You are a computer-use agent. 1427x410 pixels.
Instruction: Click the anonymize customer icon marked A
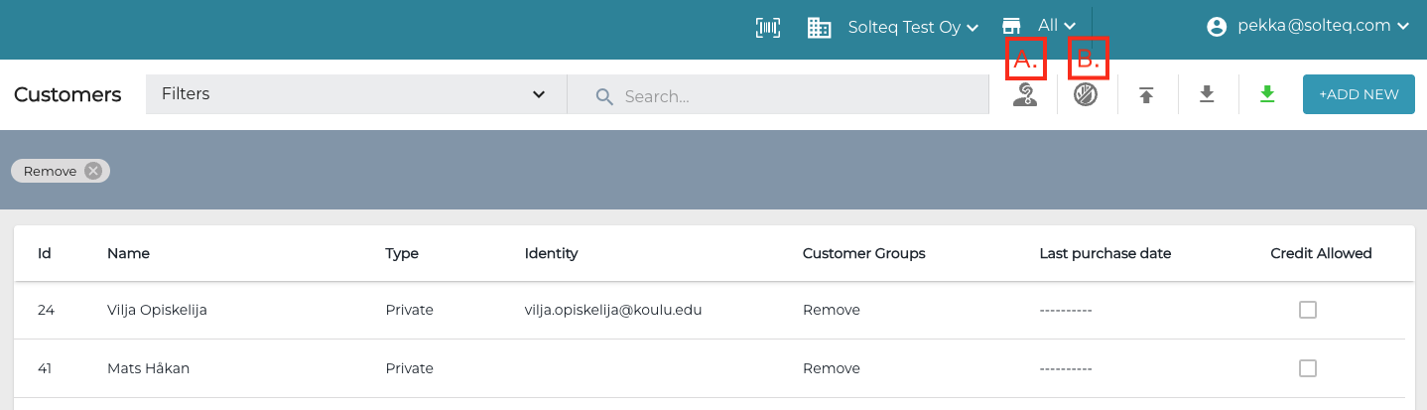(x=1025, y=95)
